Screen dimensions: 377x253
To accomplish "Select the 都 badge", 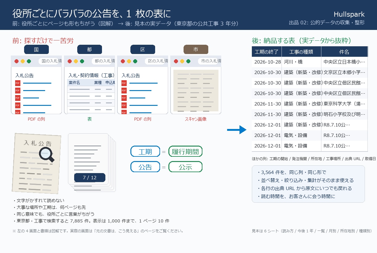I will 90,50.
